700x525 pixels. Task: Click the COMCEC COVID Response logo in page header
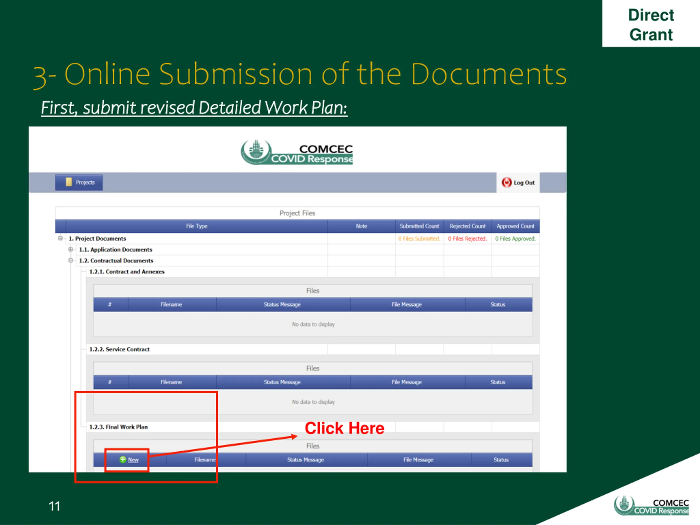[297, 152]
